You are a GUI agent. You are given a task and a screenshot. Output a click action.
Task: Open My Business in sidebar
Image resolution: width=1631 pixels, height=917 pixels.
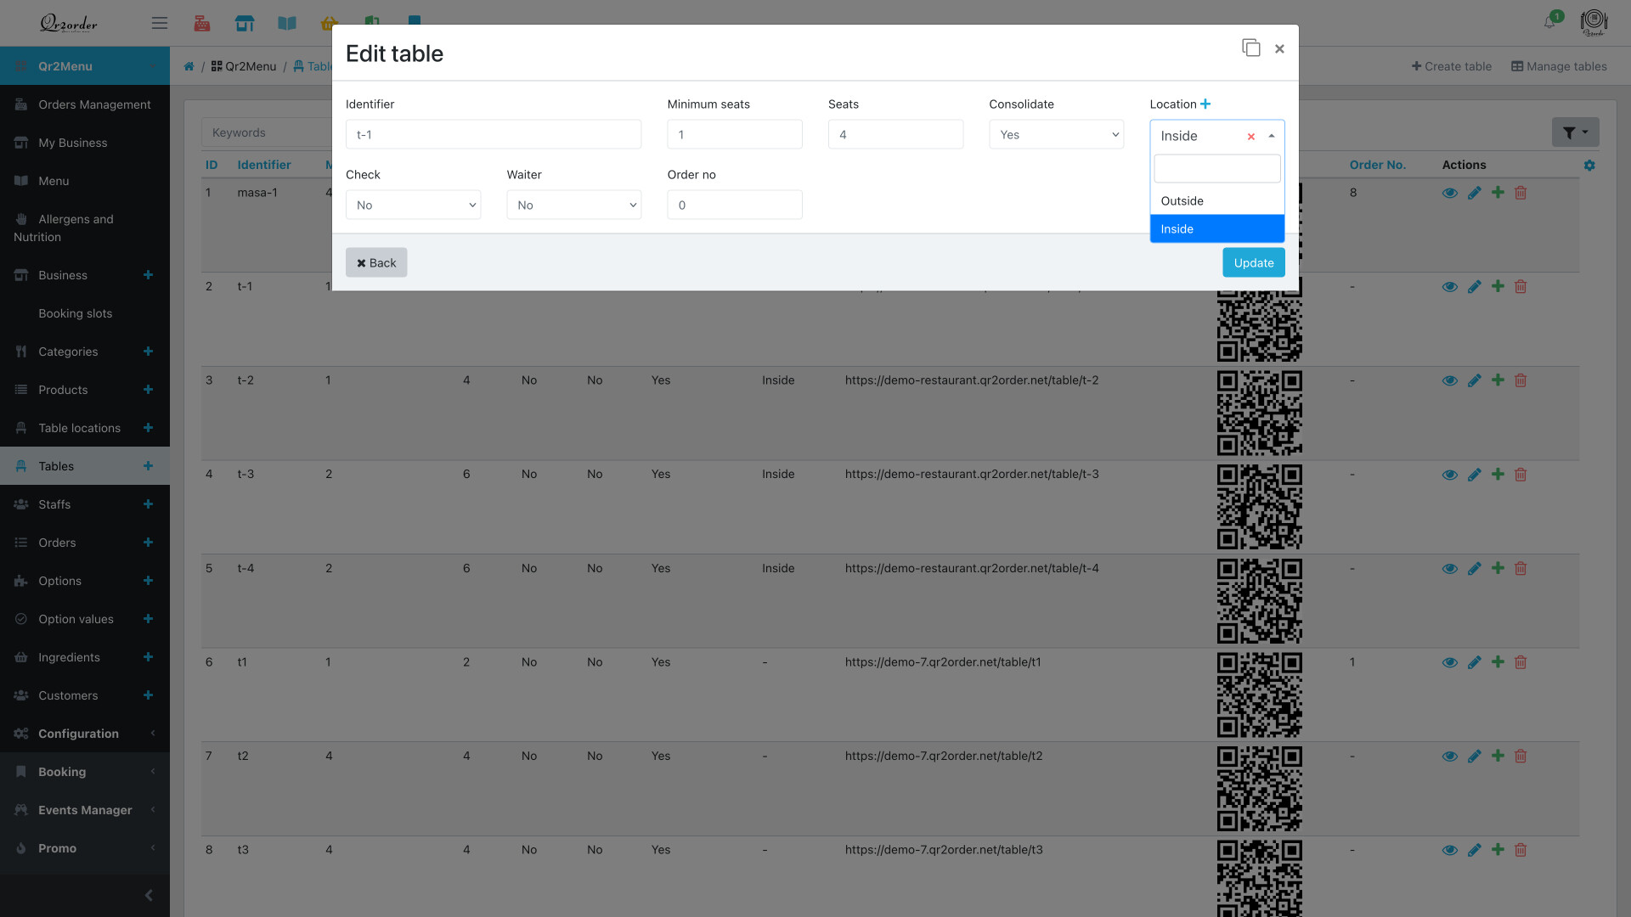tap(85, 143)
